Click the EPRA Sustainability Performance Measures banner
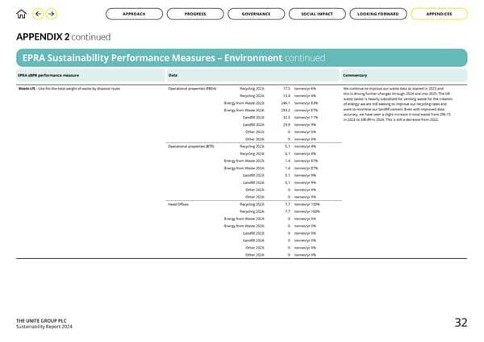Image resolution: width=484 pixels, height=342 pixels. pos(242,58)
